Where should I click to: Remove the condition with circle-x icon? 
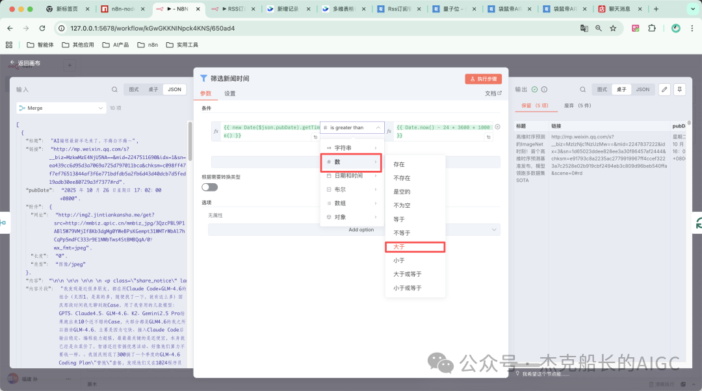coord(497,127)
